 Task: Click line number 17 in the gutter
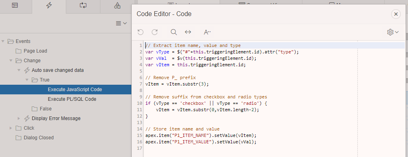139,148
